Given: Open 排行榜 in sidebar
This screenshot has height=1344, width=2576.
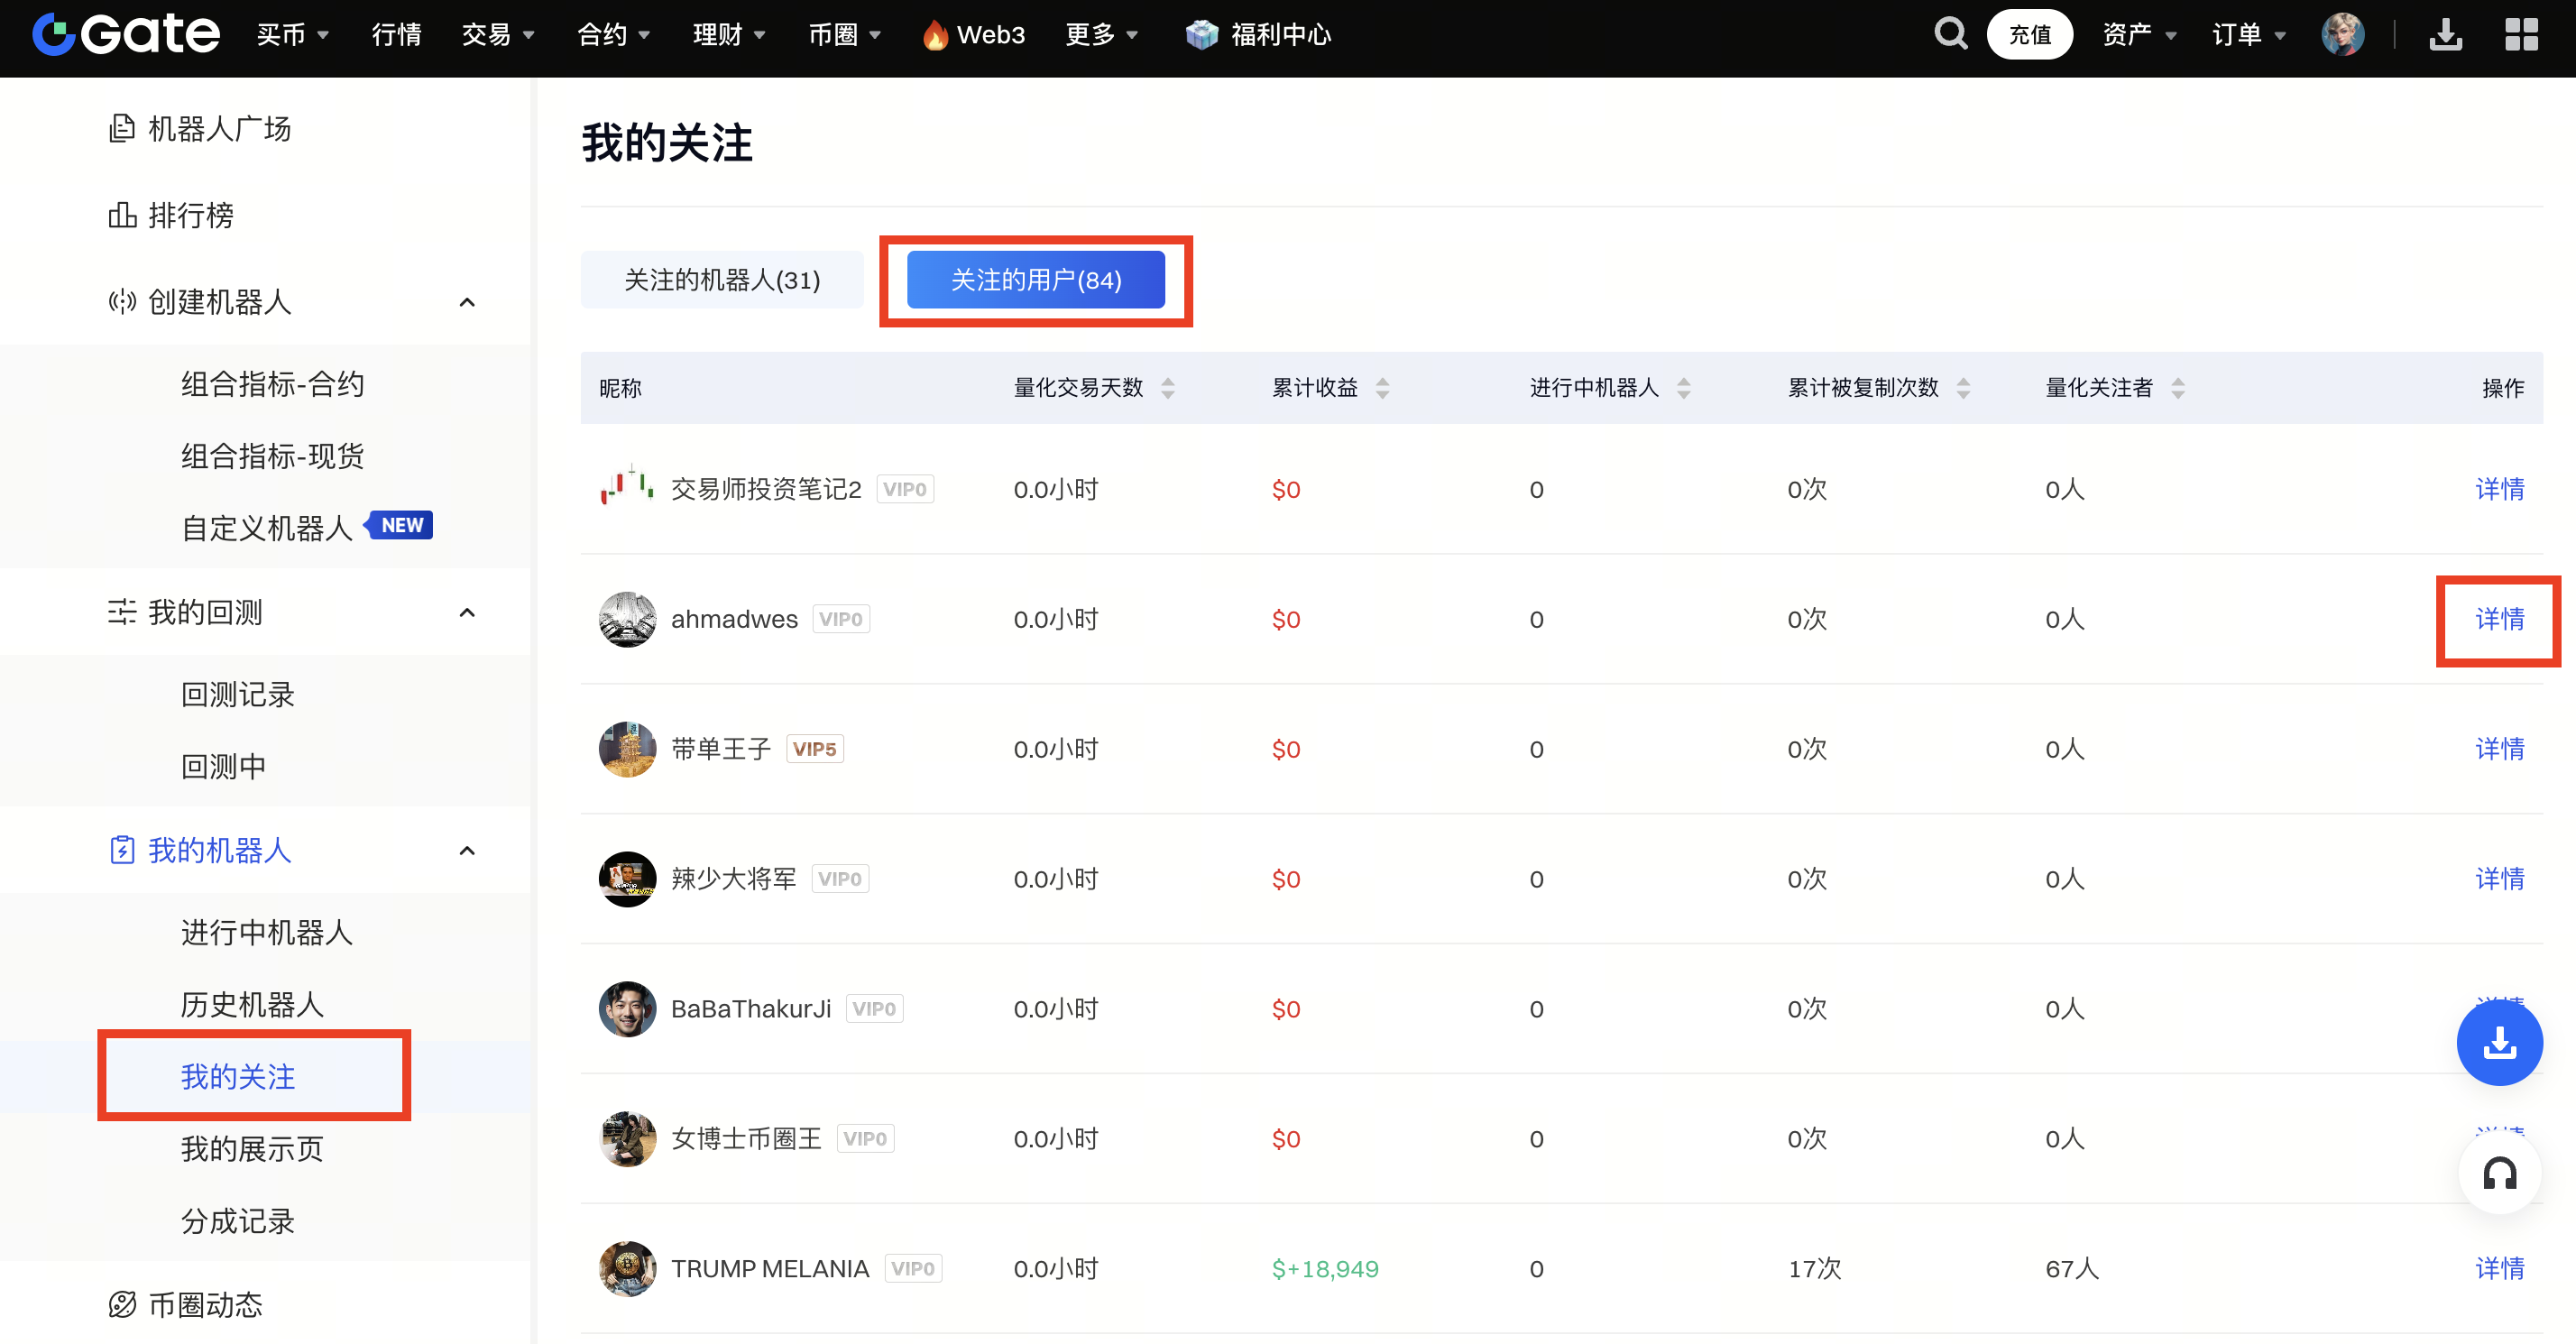Looking at the screenshot, I should click(190, 215).
